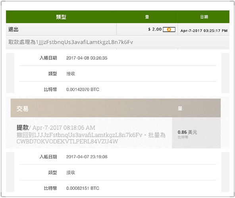This screenshot has width=235, height=198.
Task: Click the CWBD7OKVODEKVTLPERL84VZU4W batch code
Action: pyautogui.click(x=67, y=141)
